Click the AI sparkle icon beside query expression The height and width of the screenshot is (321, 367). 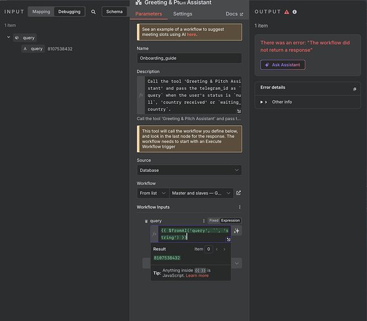point(237,230)
